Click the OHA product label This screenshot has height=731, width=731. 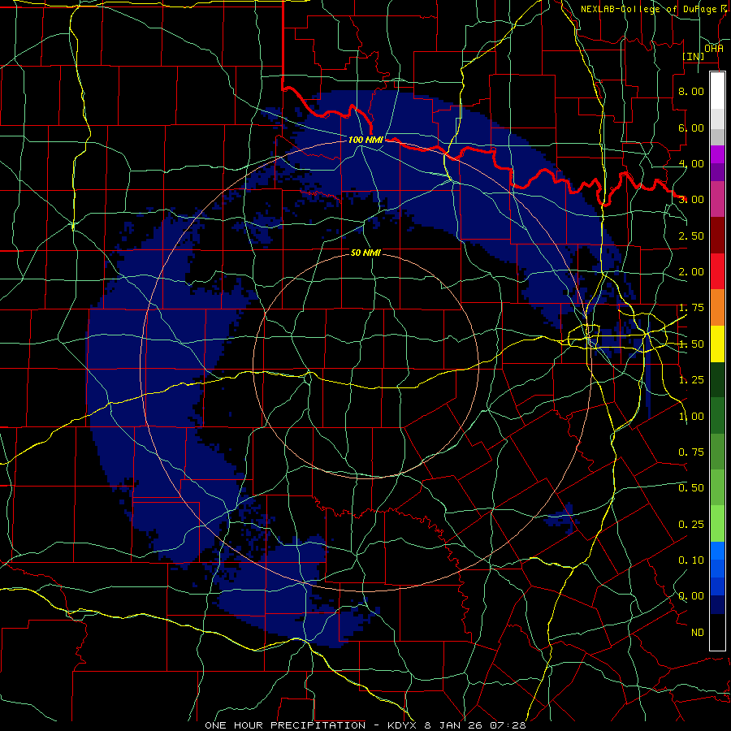coord(714,49)
